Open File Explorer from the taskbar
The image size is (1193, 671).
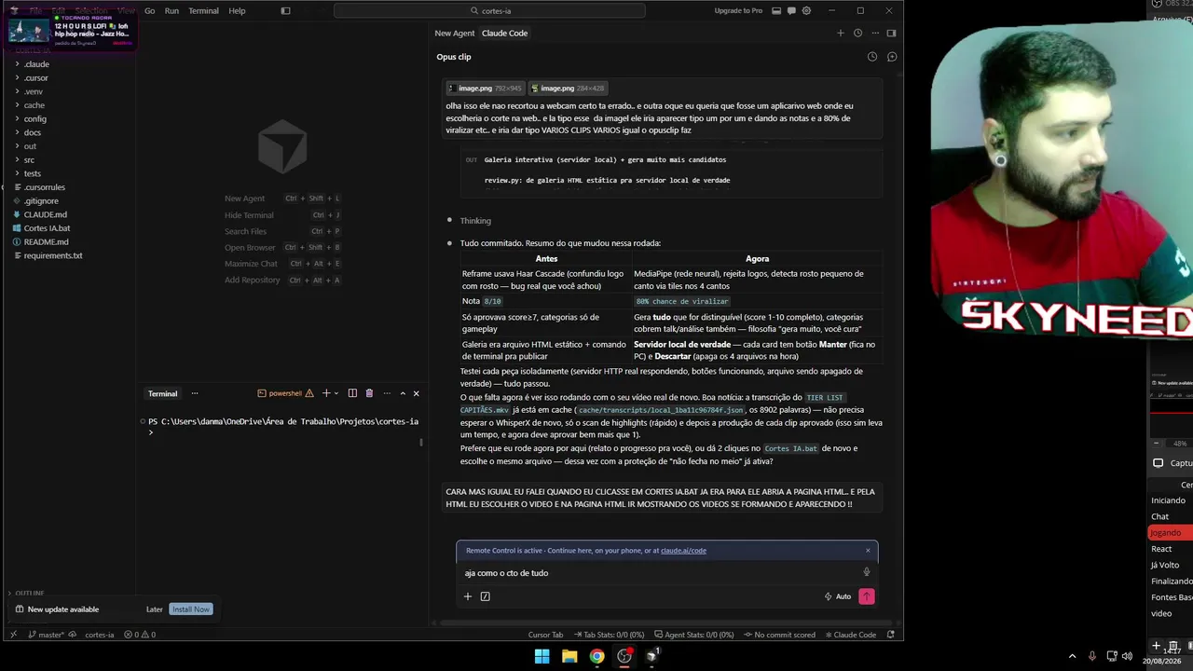pos(569,656)
